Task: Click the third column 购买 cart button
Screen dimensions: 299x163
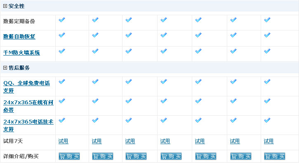Action: 136,156
